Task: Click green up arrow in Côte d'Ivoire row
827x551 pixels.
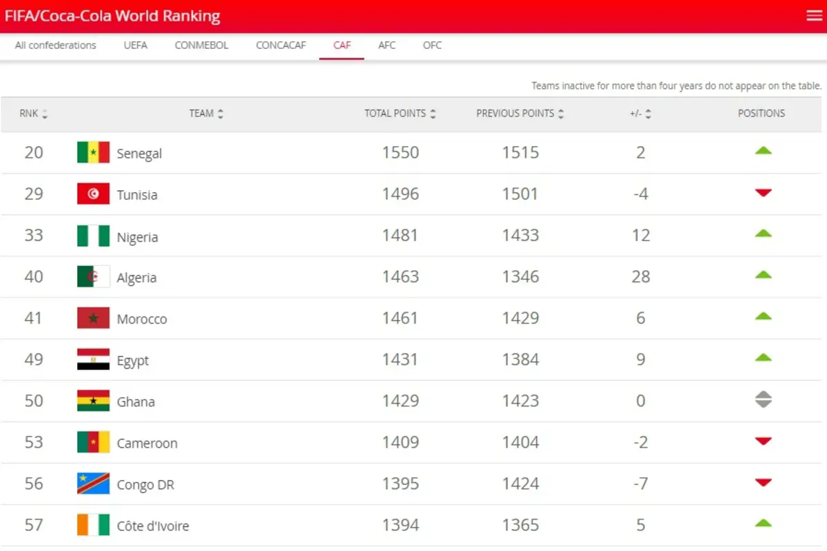Action: (x=763, y=523)
